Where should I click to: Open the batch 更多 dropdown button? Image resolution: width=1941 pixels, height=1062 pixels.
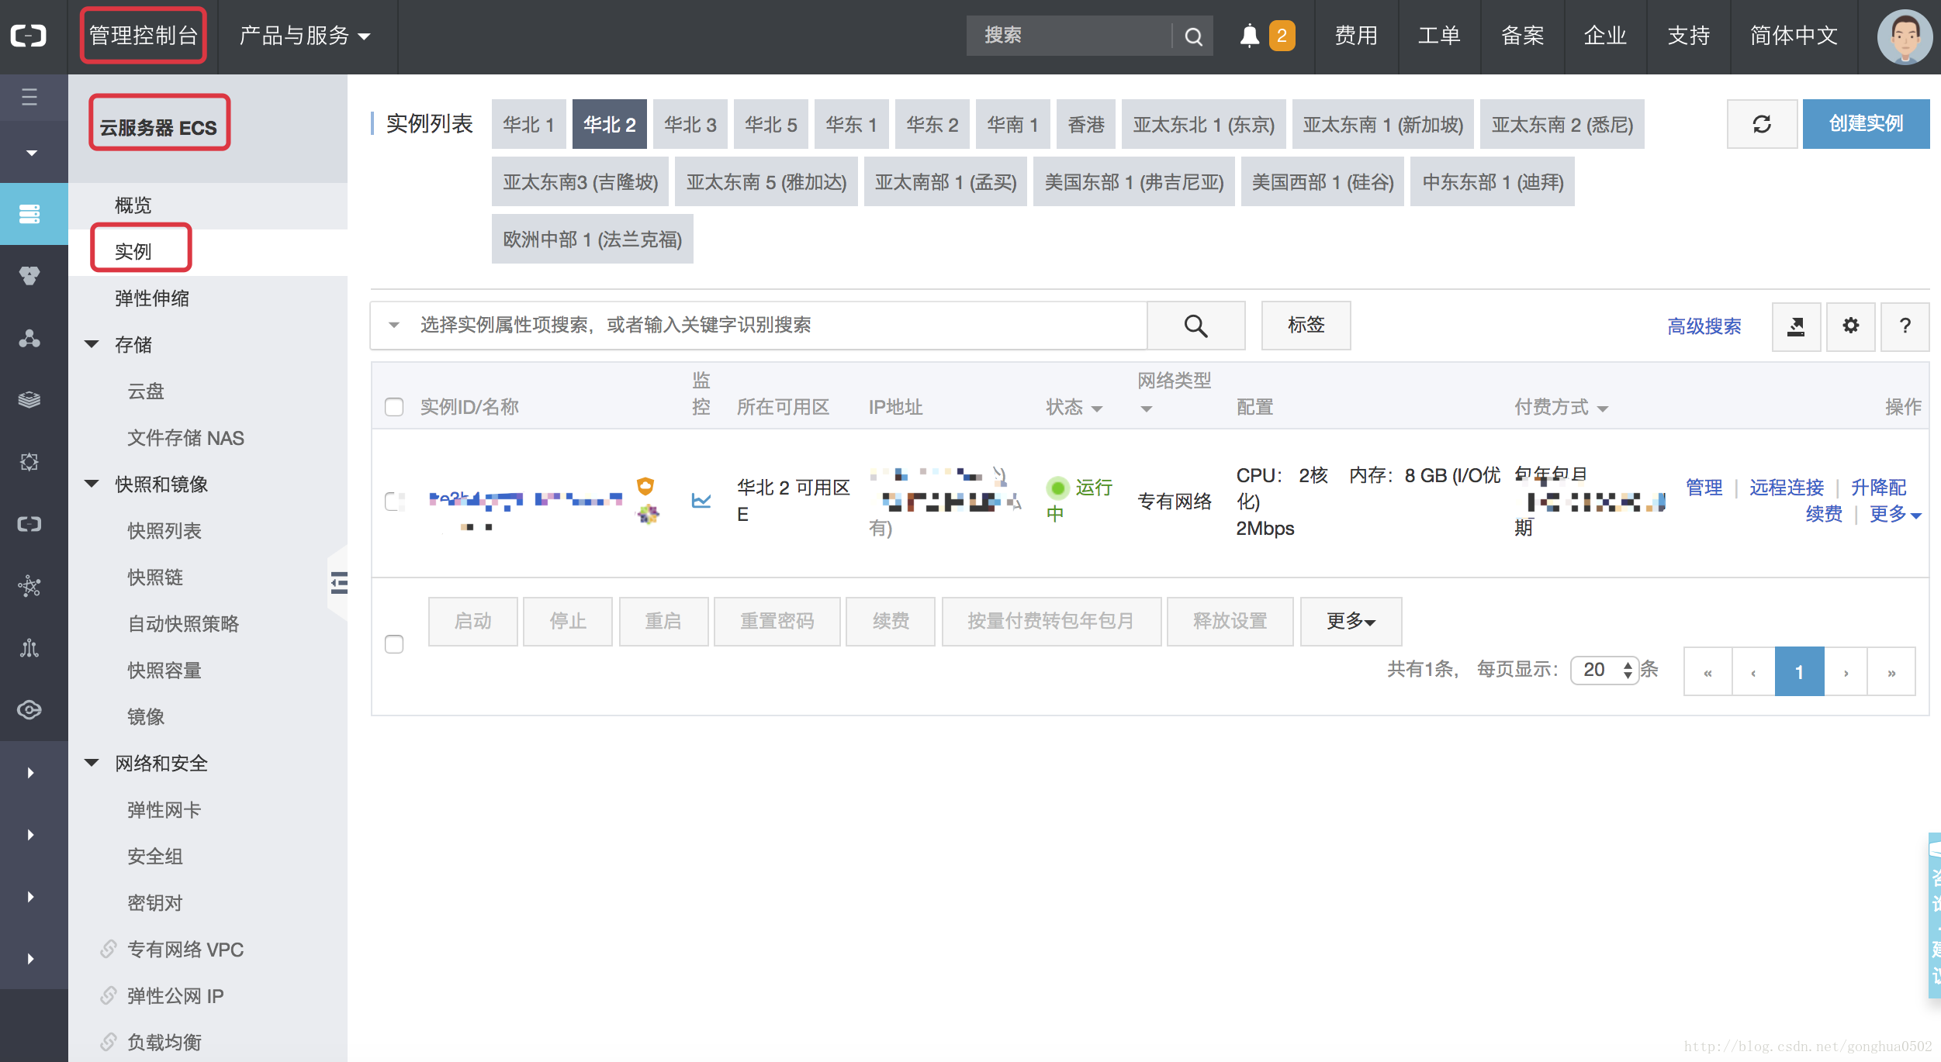(x=1351, y=621)
